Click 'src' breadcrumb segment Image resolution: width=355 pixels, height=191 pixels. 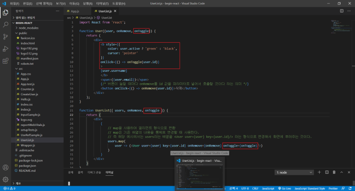69,18
